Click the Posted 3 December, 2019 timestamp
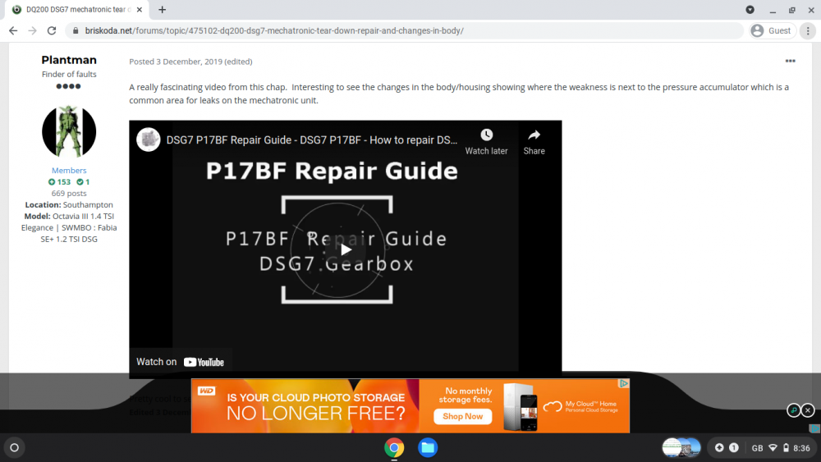821x462 pixels. click(176, 62)
